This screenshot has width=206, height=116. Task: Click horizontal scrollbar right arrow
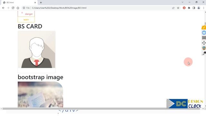click(203, 109)
